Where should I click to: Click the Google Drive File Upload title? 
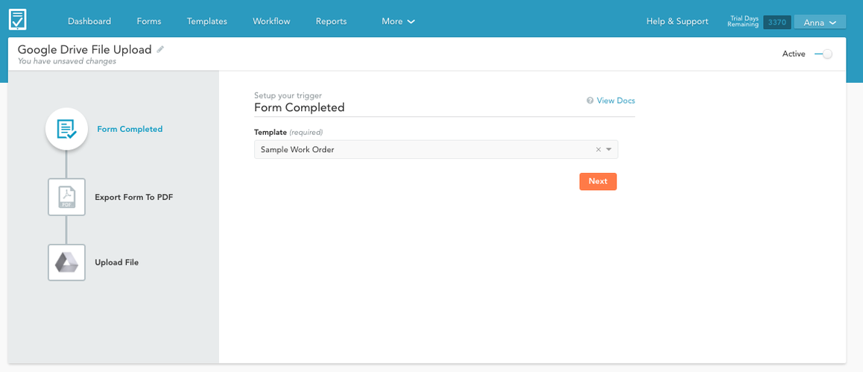(85, 49)
